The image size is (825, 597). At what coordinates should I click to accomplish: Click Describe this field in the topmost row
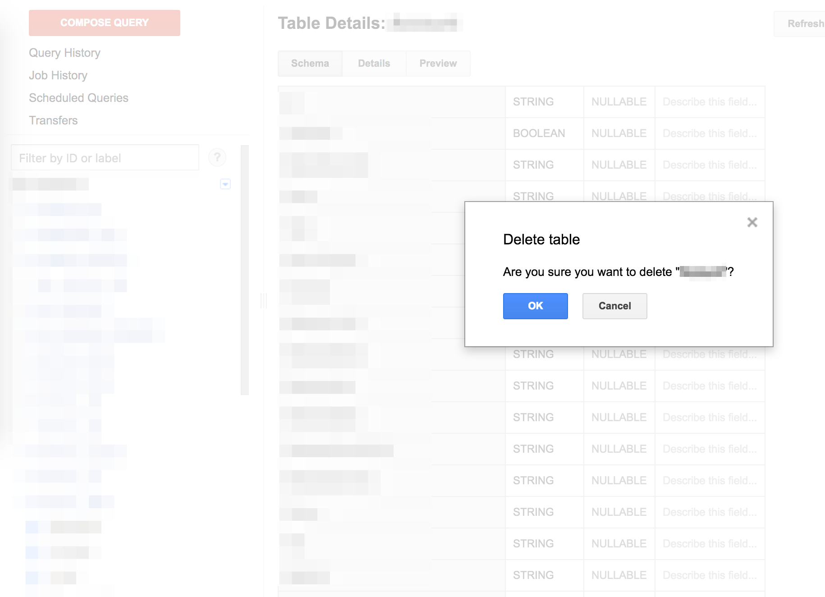709,102
